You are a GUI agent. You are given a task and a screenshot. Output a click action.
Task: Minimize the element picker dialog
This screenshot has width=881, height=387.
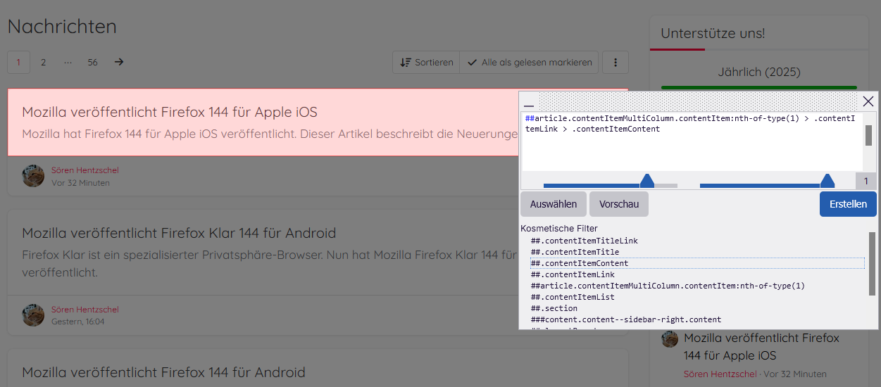529,103
